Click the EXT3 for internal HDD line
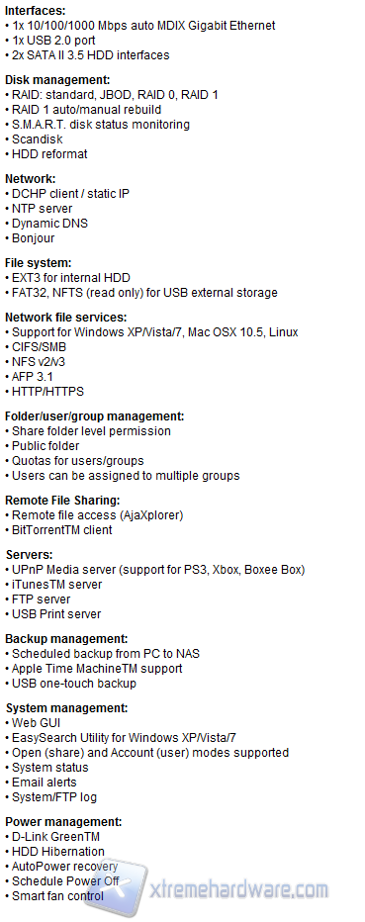This screenshot has width=365, height=922. point(67,278)
